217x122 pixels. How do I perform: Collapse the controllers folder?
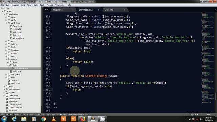click(6, 23)
